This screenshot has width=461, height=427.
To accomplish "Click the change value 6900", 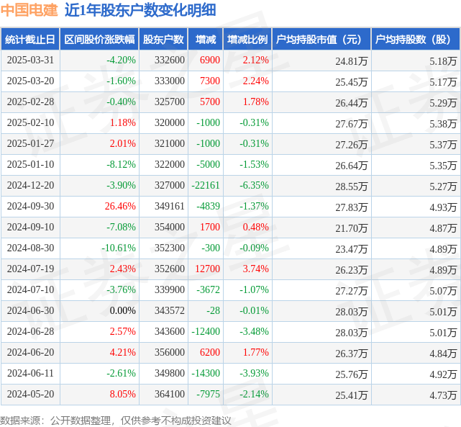I will 210,60.
